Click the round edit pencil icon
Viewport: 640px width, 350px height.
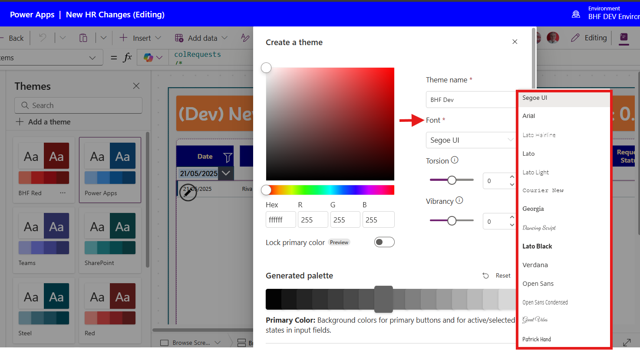pos(188,192)
